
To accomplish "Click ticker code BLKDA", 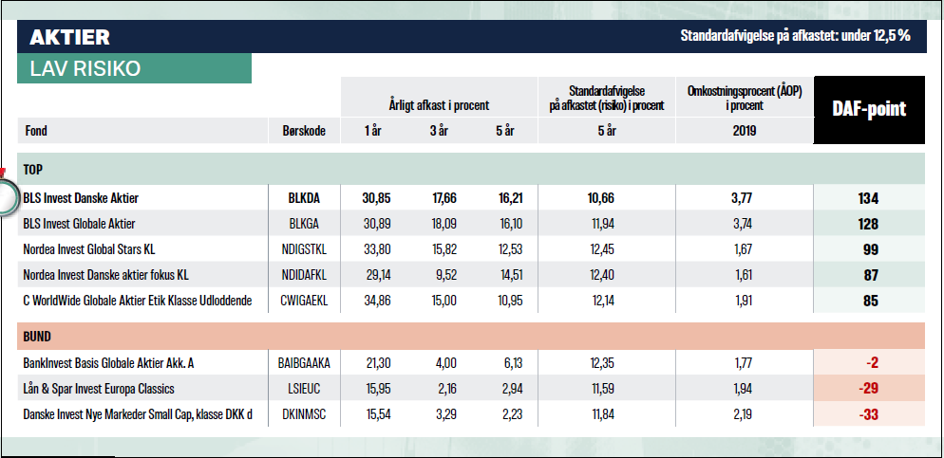I will [x=304, y=198].
